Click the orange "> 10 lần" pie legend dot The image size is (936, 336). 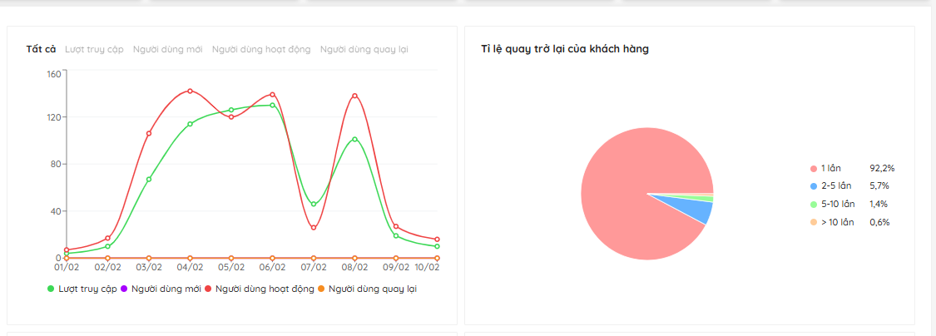coord(814,222)
